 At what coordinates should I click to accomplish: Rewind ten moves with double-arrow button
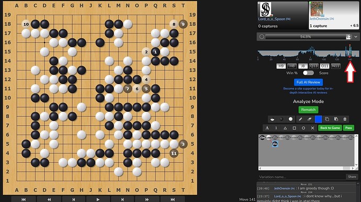point(49,199)
